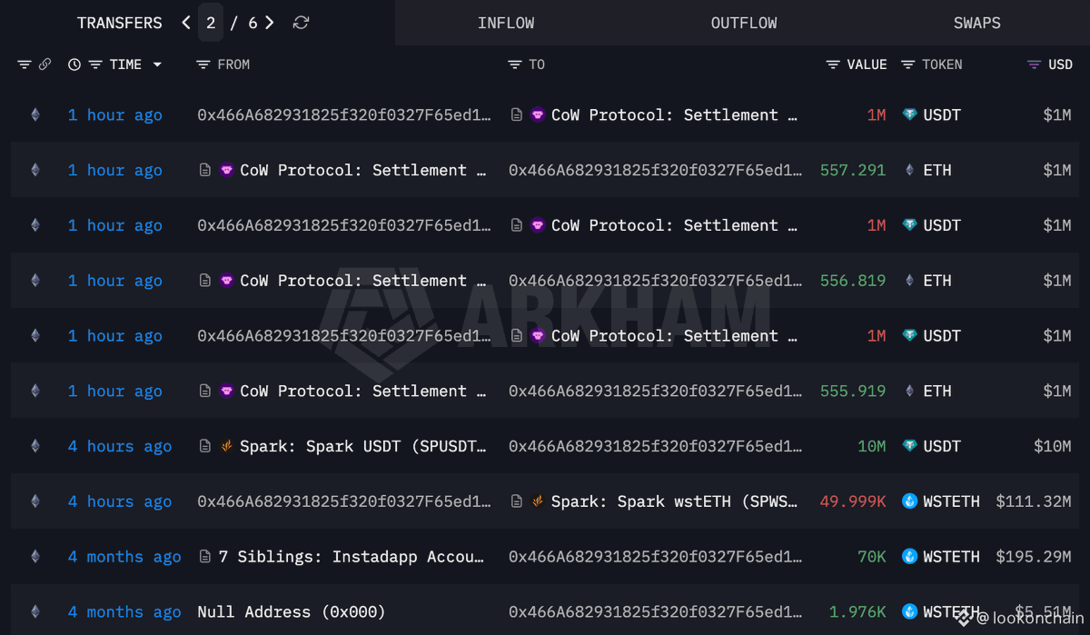Click ETH token icon in 557.291 row

coord(909,171)
